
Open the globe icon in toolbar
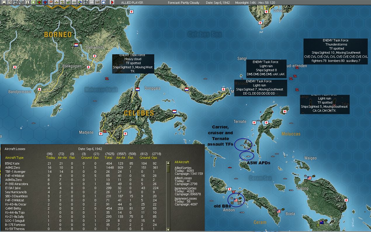coord(80,2)
